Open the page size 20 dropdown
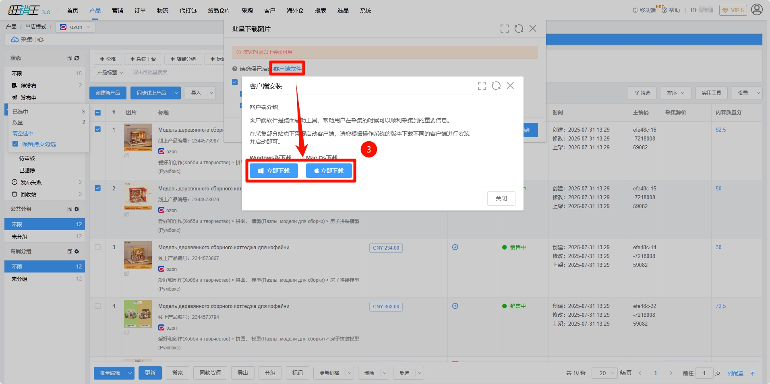 click(604, 373)
